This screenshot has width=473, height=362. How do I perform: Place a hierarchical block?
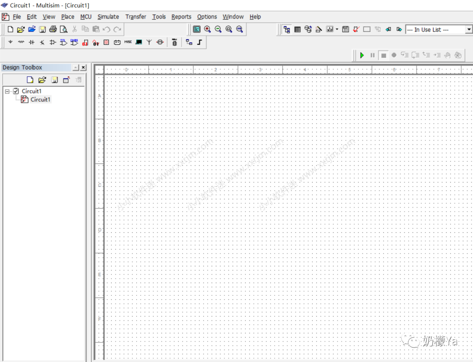[189, 42]
